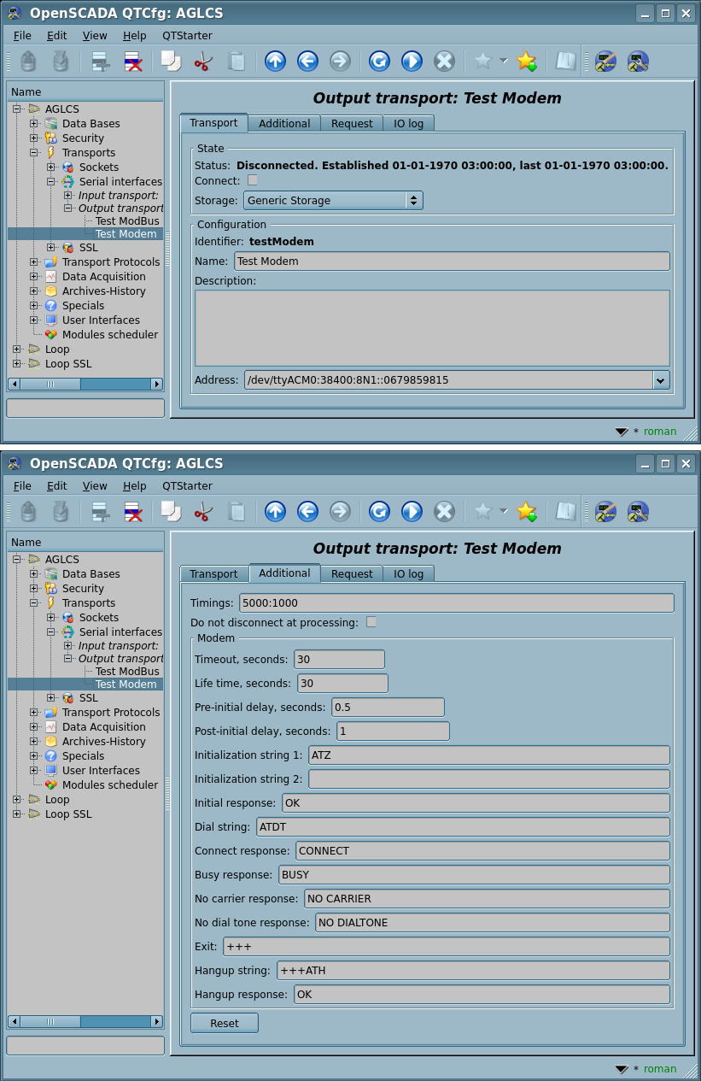Open the Address field dropdown arrow

click(x=661, y=380)
